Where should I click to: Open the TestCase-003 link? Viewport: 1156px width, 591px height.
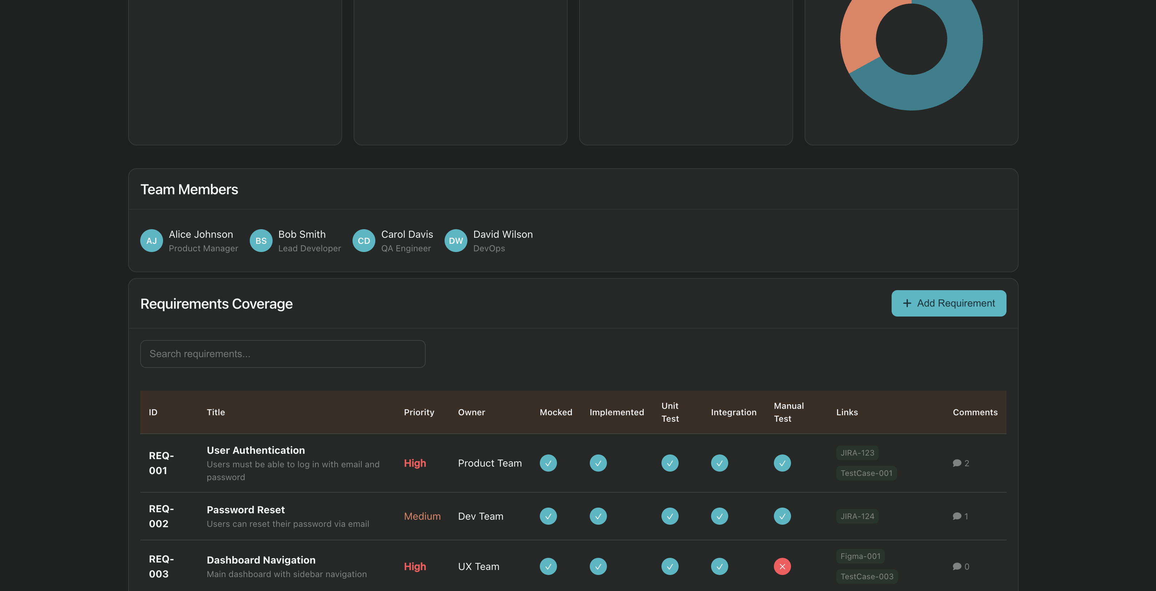867,577
